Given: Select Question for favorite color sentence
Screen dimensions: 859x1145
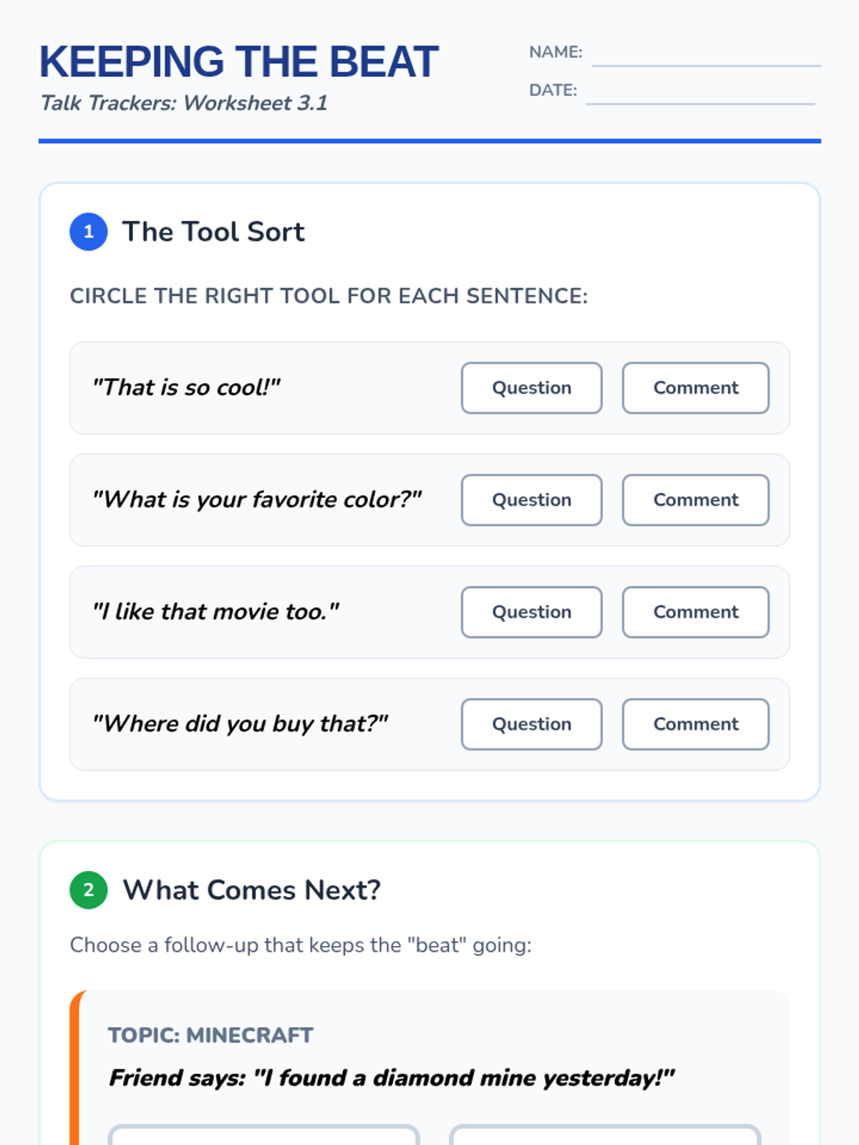Looking at the screenshot, I should coord(531,500).
